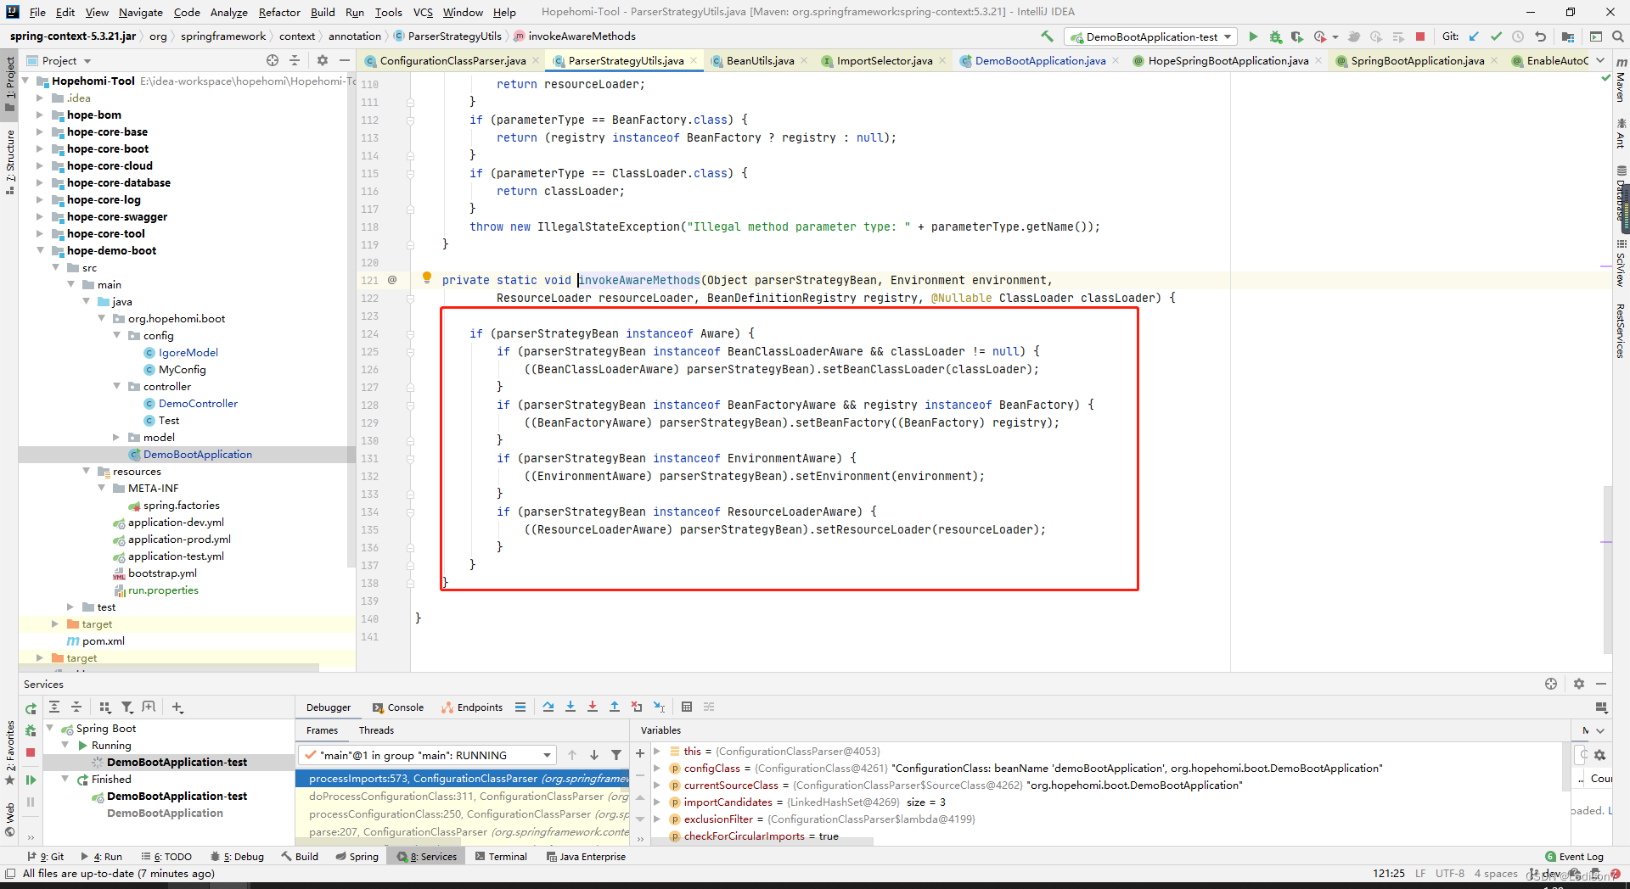Open the Refactor menu
Screen dimensions: 1630x889
tap(279, 12)
